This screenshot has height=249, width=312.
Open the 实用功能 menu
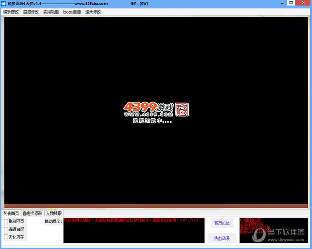pos(51,12)
